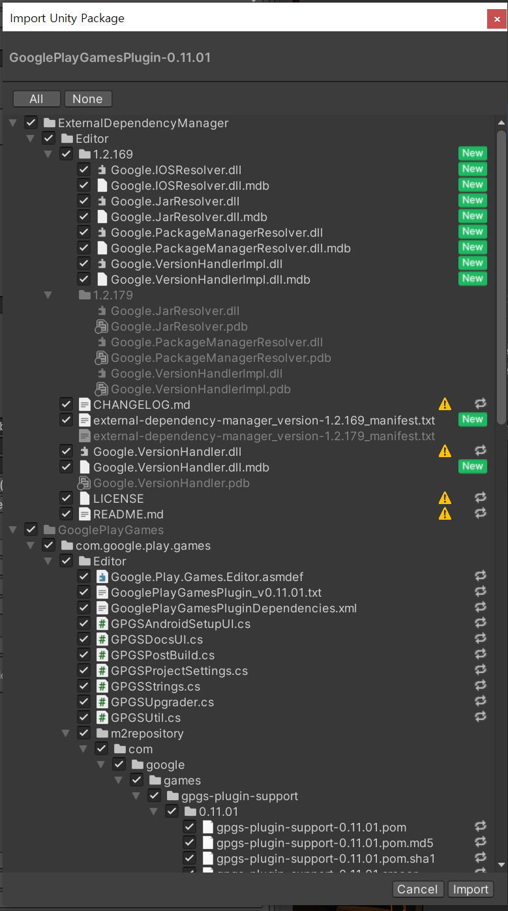Click the refresh icon on Google.Play.Games.Editor.asmdef row
The image size is (508, 911).
click(481, 576)
